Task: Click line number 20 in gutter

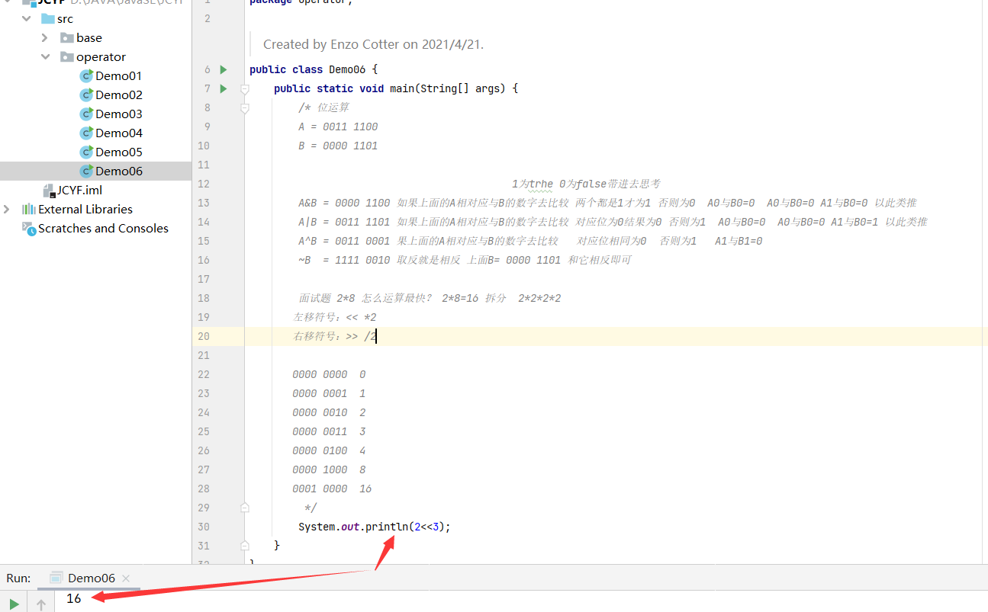Action: pos(203,336)
